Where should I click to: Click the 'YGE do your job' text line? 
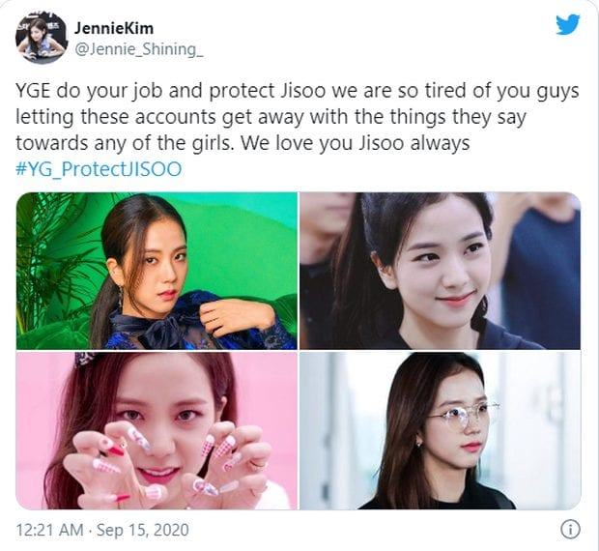298,92
